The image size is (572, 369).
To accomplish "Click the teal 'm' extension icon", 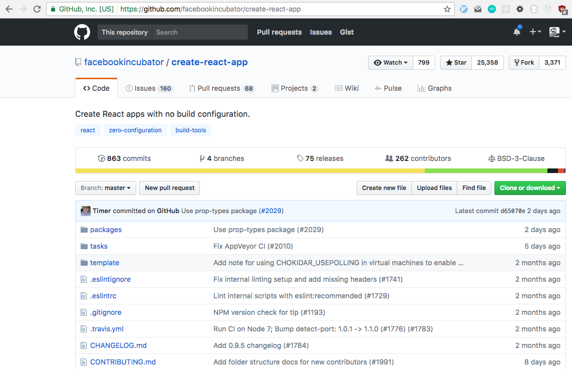I will coord(492,9).
